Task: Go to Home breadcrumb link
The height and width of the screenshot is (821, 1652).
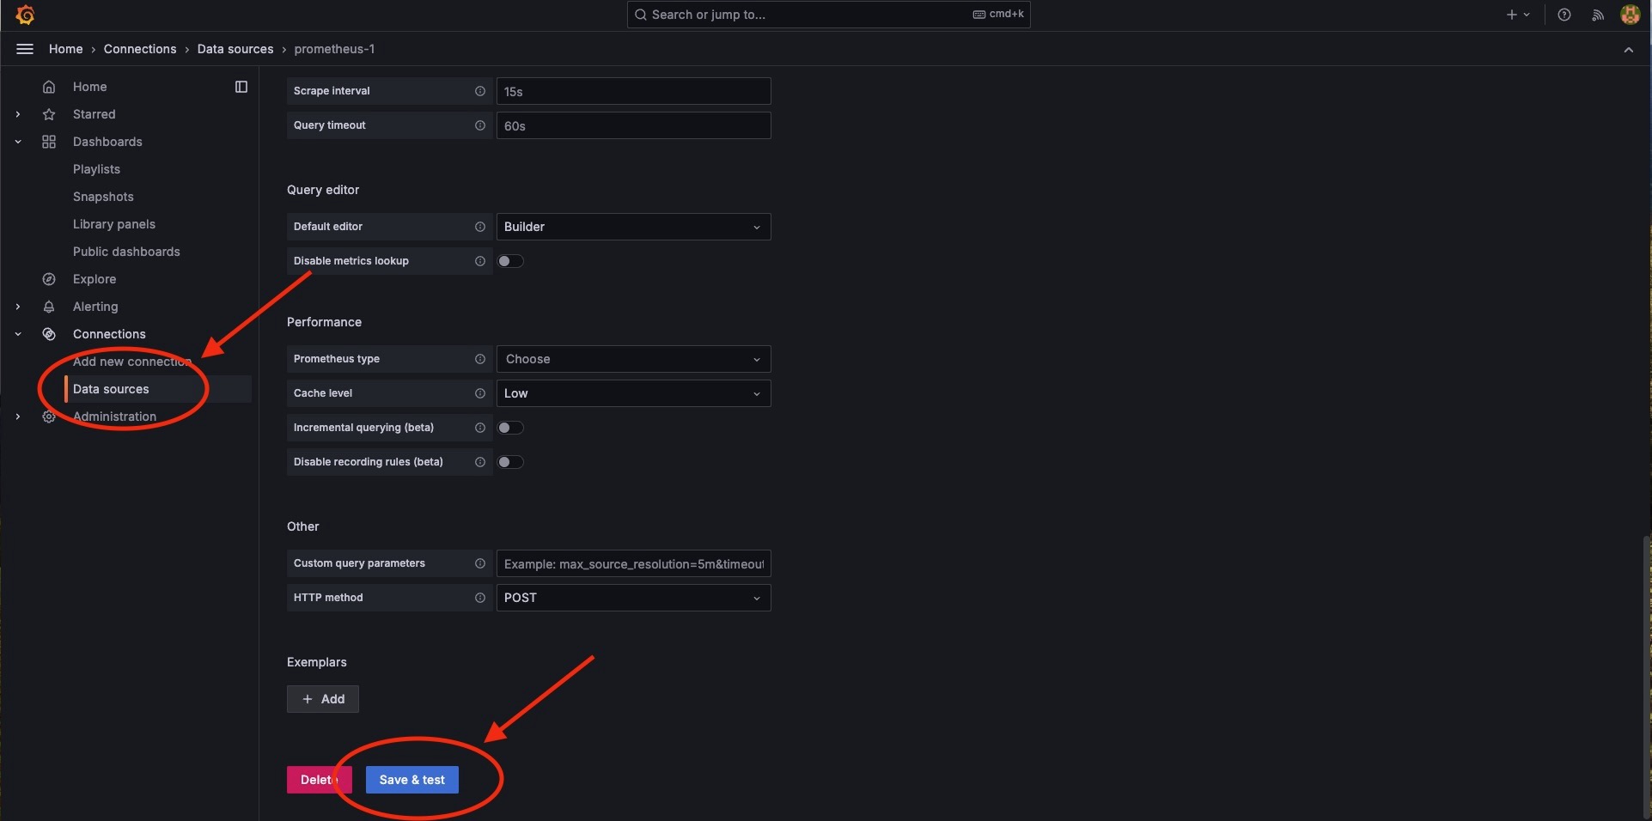Action: coord(66,49)
